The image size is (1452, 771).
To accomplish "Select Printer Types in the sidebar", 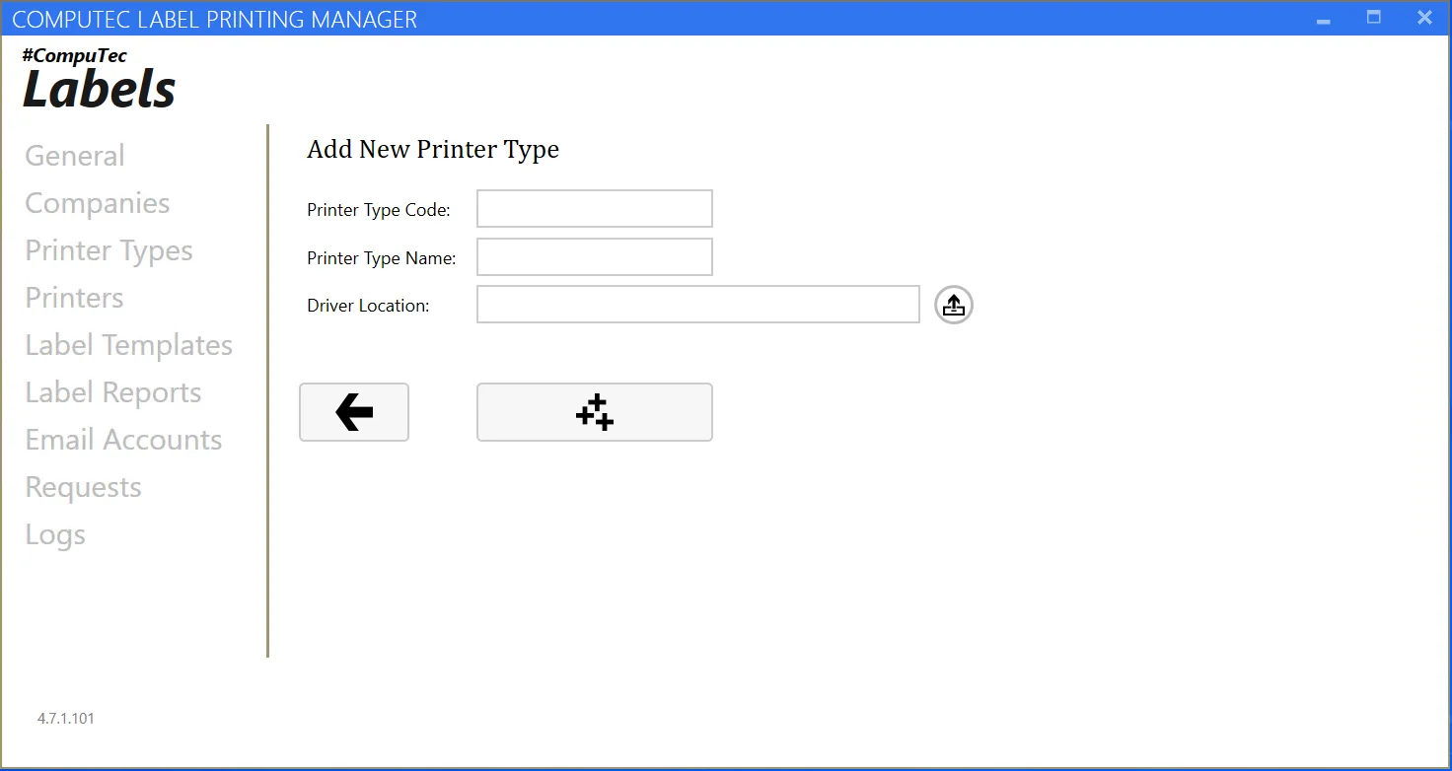I will click(x=109, y=249).
